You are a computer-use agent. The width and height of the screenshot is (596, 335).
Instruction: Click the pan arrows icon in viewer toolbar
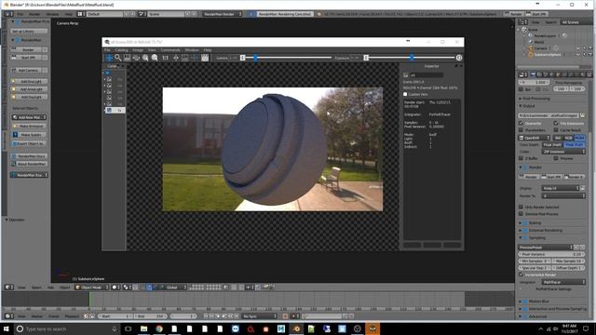tap(176, 58)
